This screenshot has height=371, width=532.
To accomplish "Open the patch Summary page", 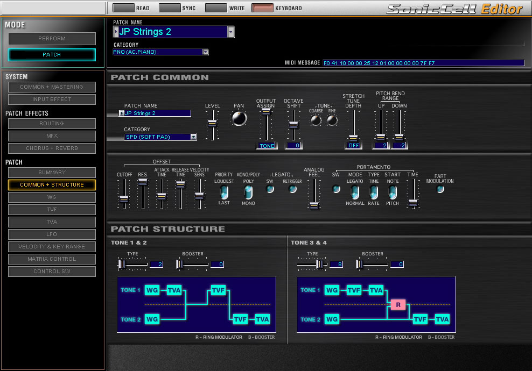I will [x=52, y=173].
